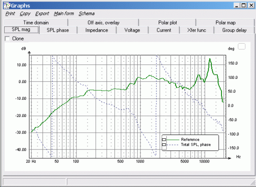Select the Voltage tab
The height and width of the screenshot is (187, 256).
pos(132,30)
